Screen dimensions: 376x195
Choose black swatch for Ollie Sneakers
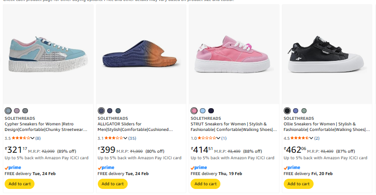[287, 110]
